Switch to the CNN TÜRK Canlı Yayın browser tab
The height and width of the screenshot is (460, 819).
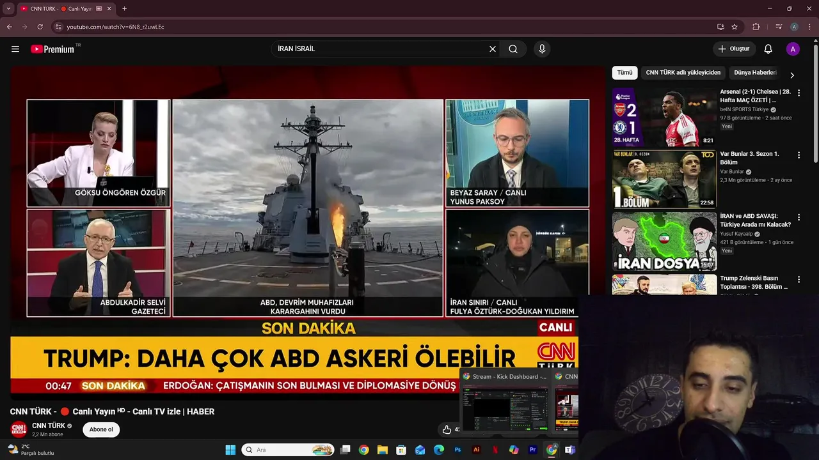pyautogui.click(x=61, y=8)
